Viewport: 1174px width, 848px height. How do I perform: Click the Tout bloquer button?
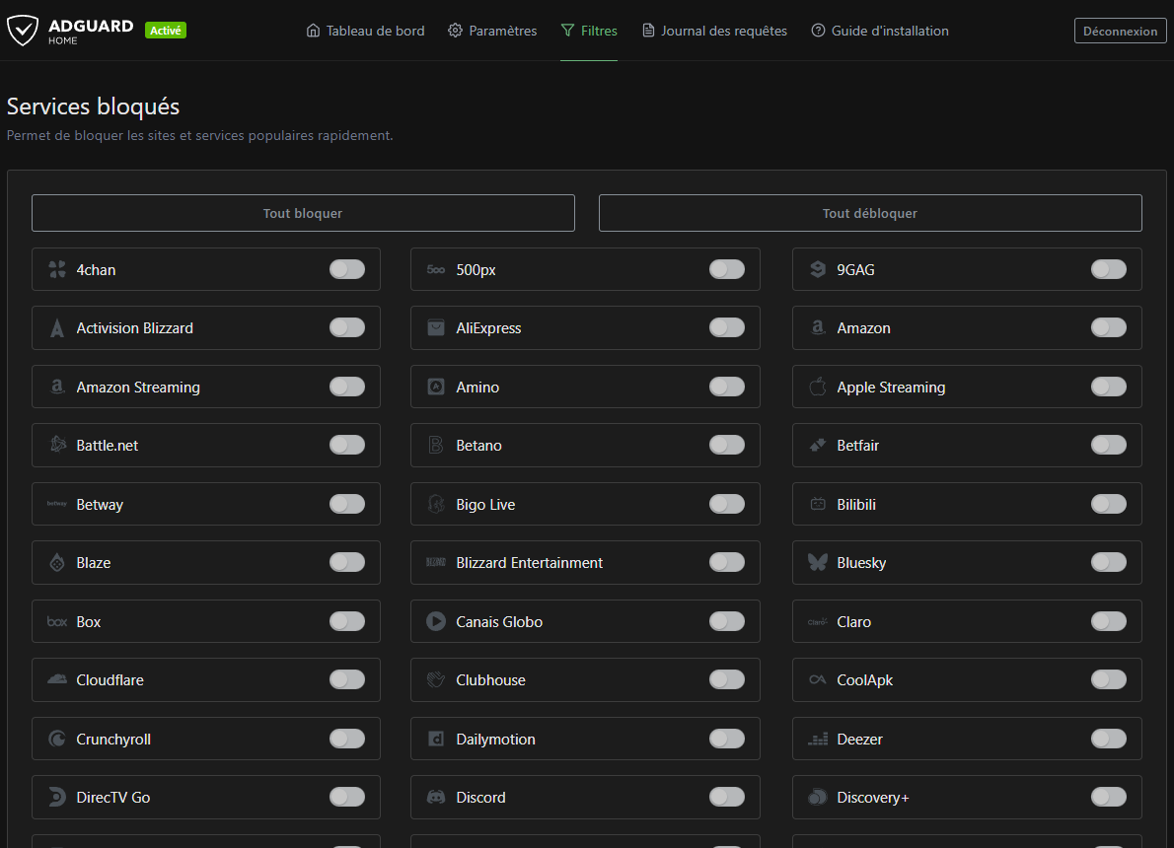coord(303,213)
